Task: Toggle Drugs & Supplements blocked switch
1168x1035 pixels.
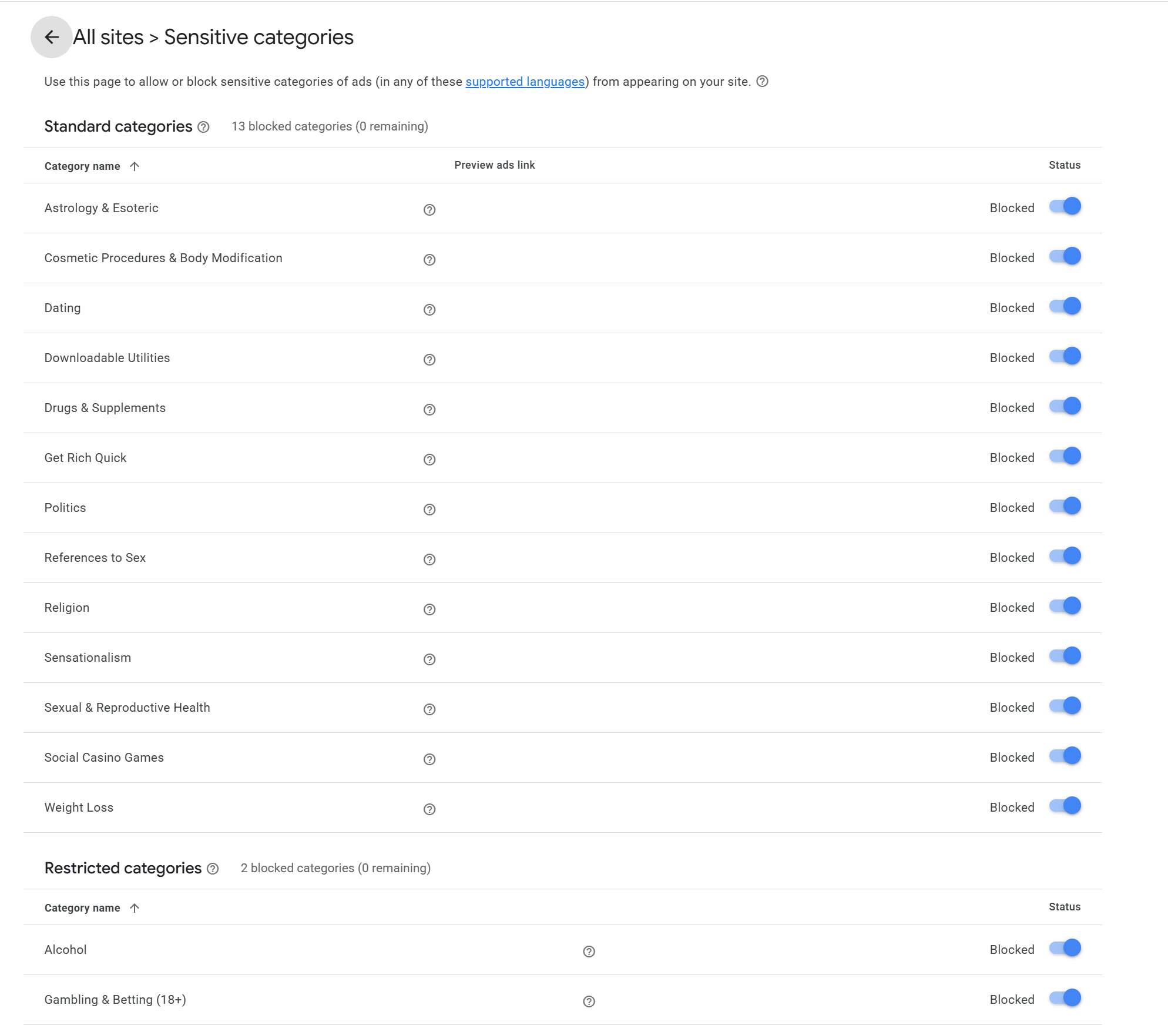Action: click(x=1065, y=406)
